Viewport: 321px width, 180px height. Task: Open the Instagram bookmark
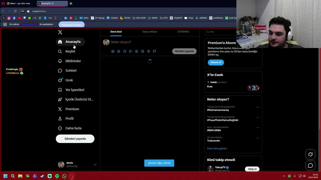[9, 18]
